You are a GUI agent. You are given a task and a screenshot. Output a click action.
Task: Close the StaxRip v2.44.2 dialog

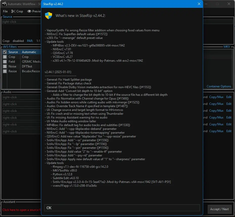point(199,4)
